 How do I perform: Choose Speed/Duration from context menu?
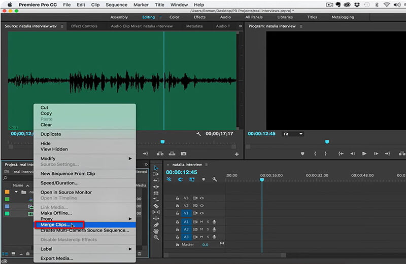click(x=85, y=183)
